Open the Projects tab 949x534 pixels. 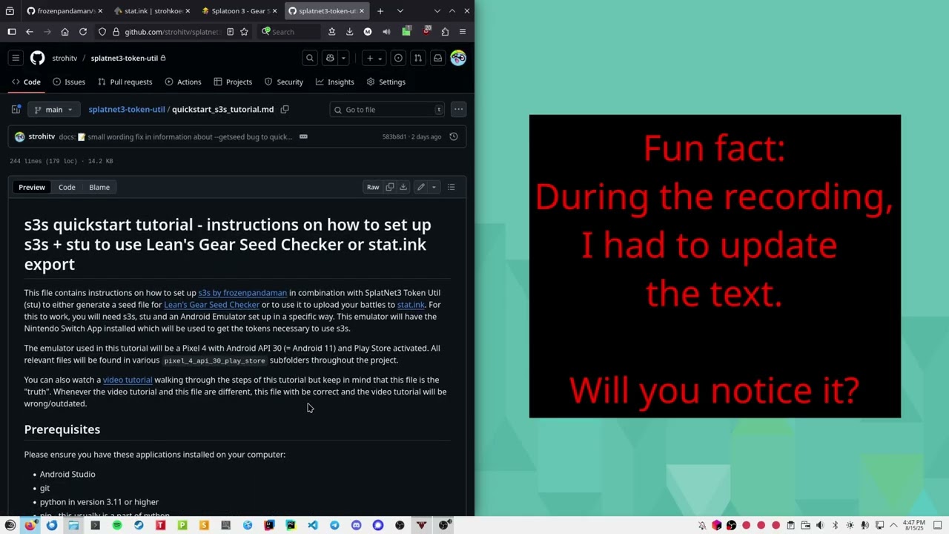pos(233,82)
